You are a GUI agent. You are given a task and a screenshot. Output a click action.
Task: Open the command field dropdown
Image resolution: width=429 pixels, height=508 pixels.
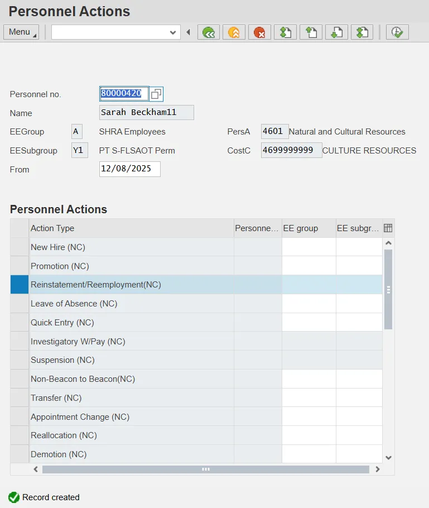pos(172,32)
